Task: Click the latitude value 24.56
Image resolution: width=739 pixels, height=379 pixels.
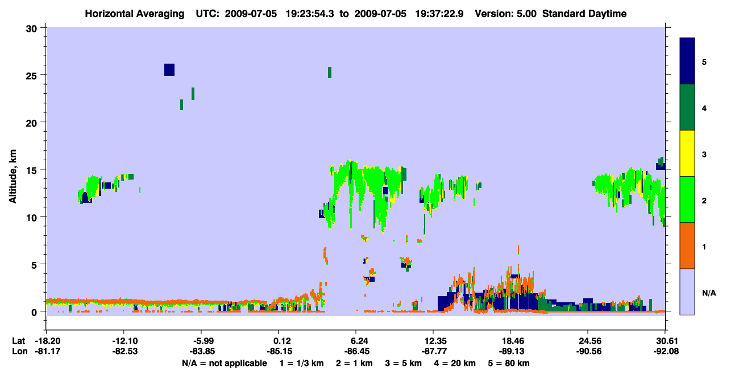Action: tap(588, 341)
